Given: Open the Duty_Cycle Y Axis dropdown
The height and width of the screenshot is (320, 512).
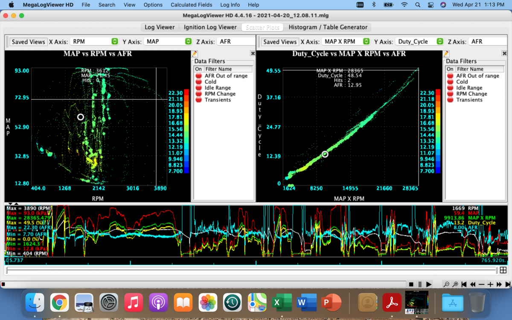Looking at the screenshot, I should 420,41.
